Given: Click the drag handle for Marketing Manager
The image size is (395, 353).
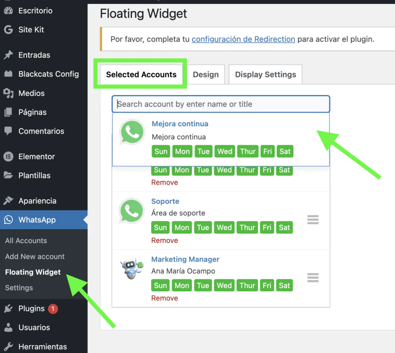Looking at the screenshot, I should click(312, 277).
